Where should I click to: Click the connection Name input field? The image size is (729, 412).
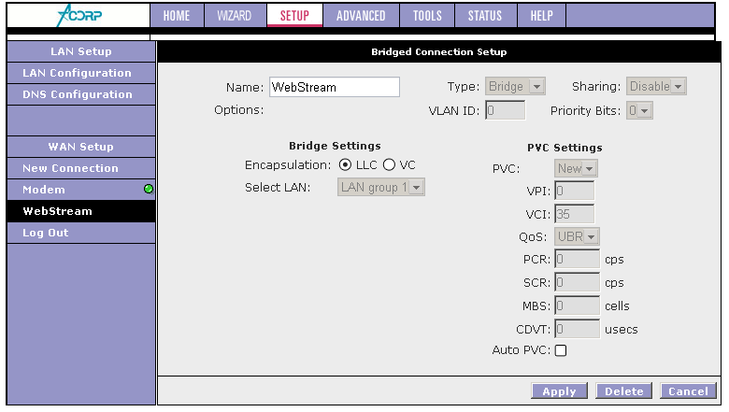334,87
